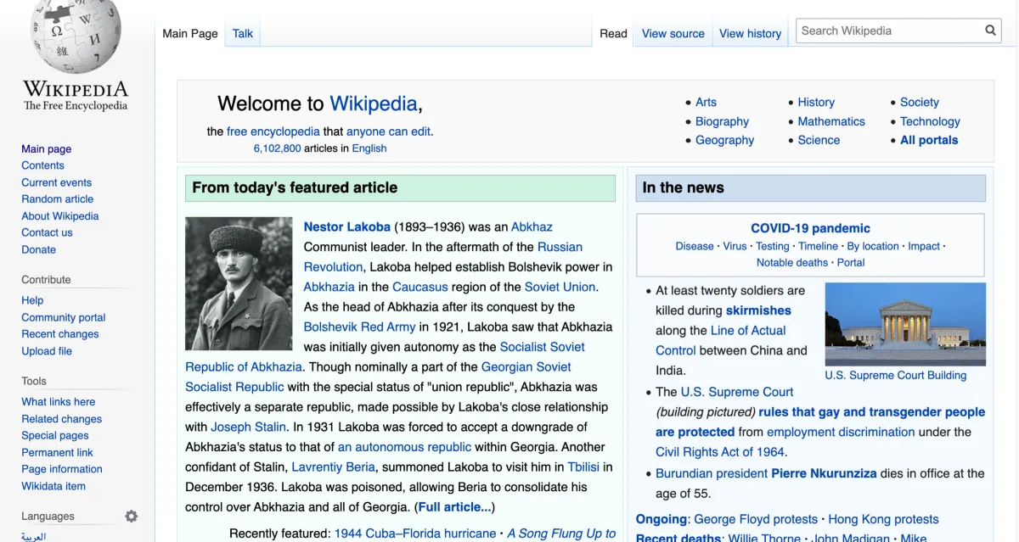Screen dimensions: 1019x542
Task: Copy the Permanent link entry
Action: (57, 452)
